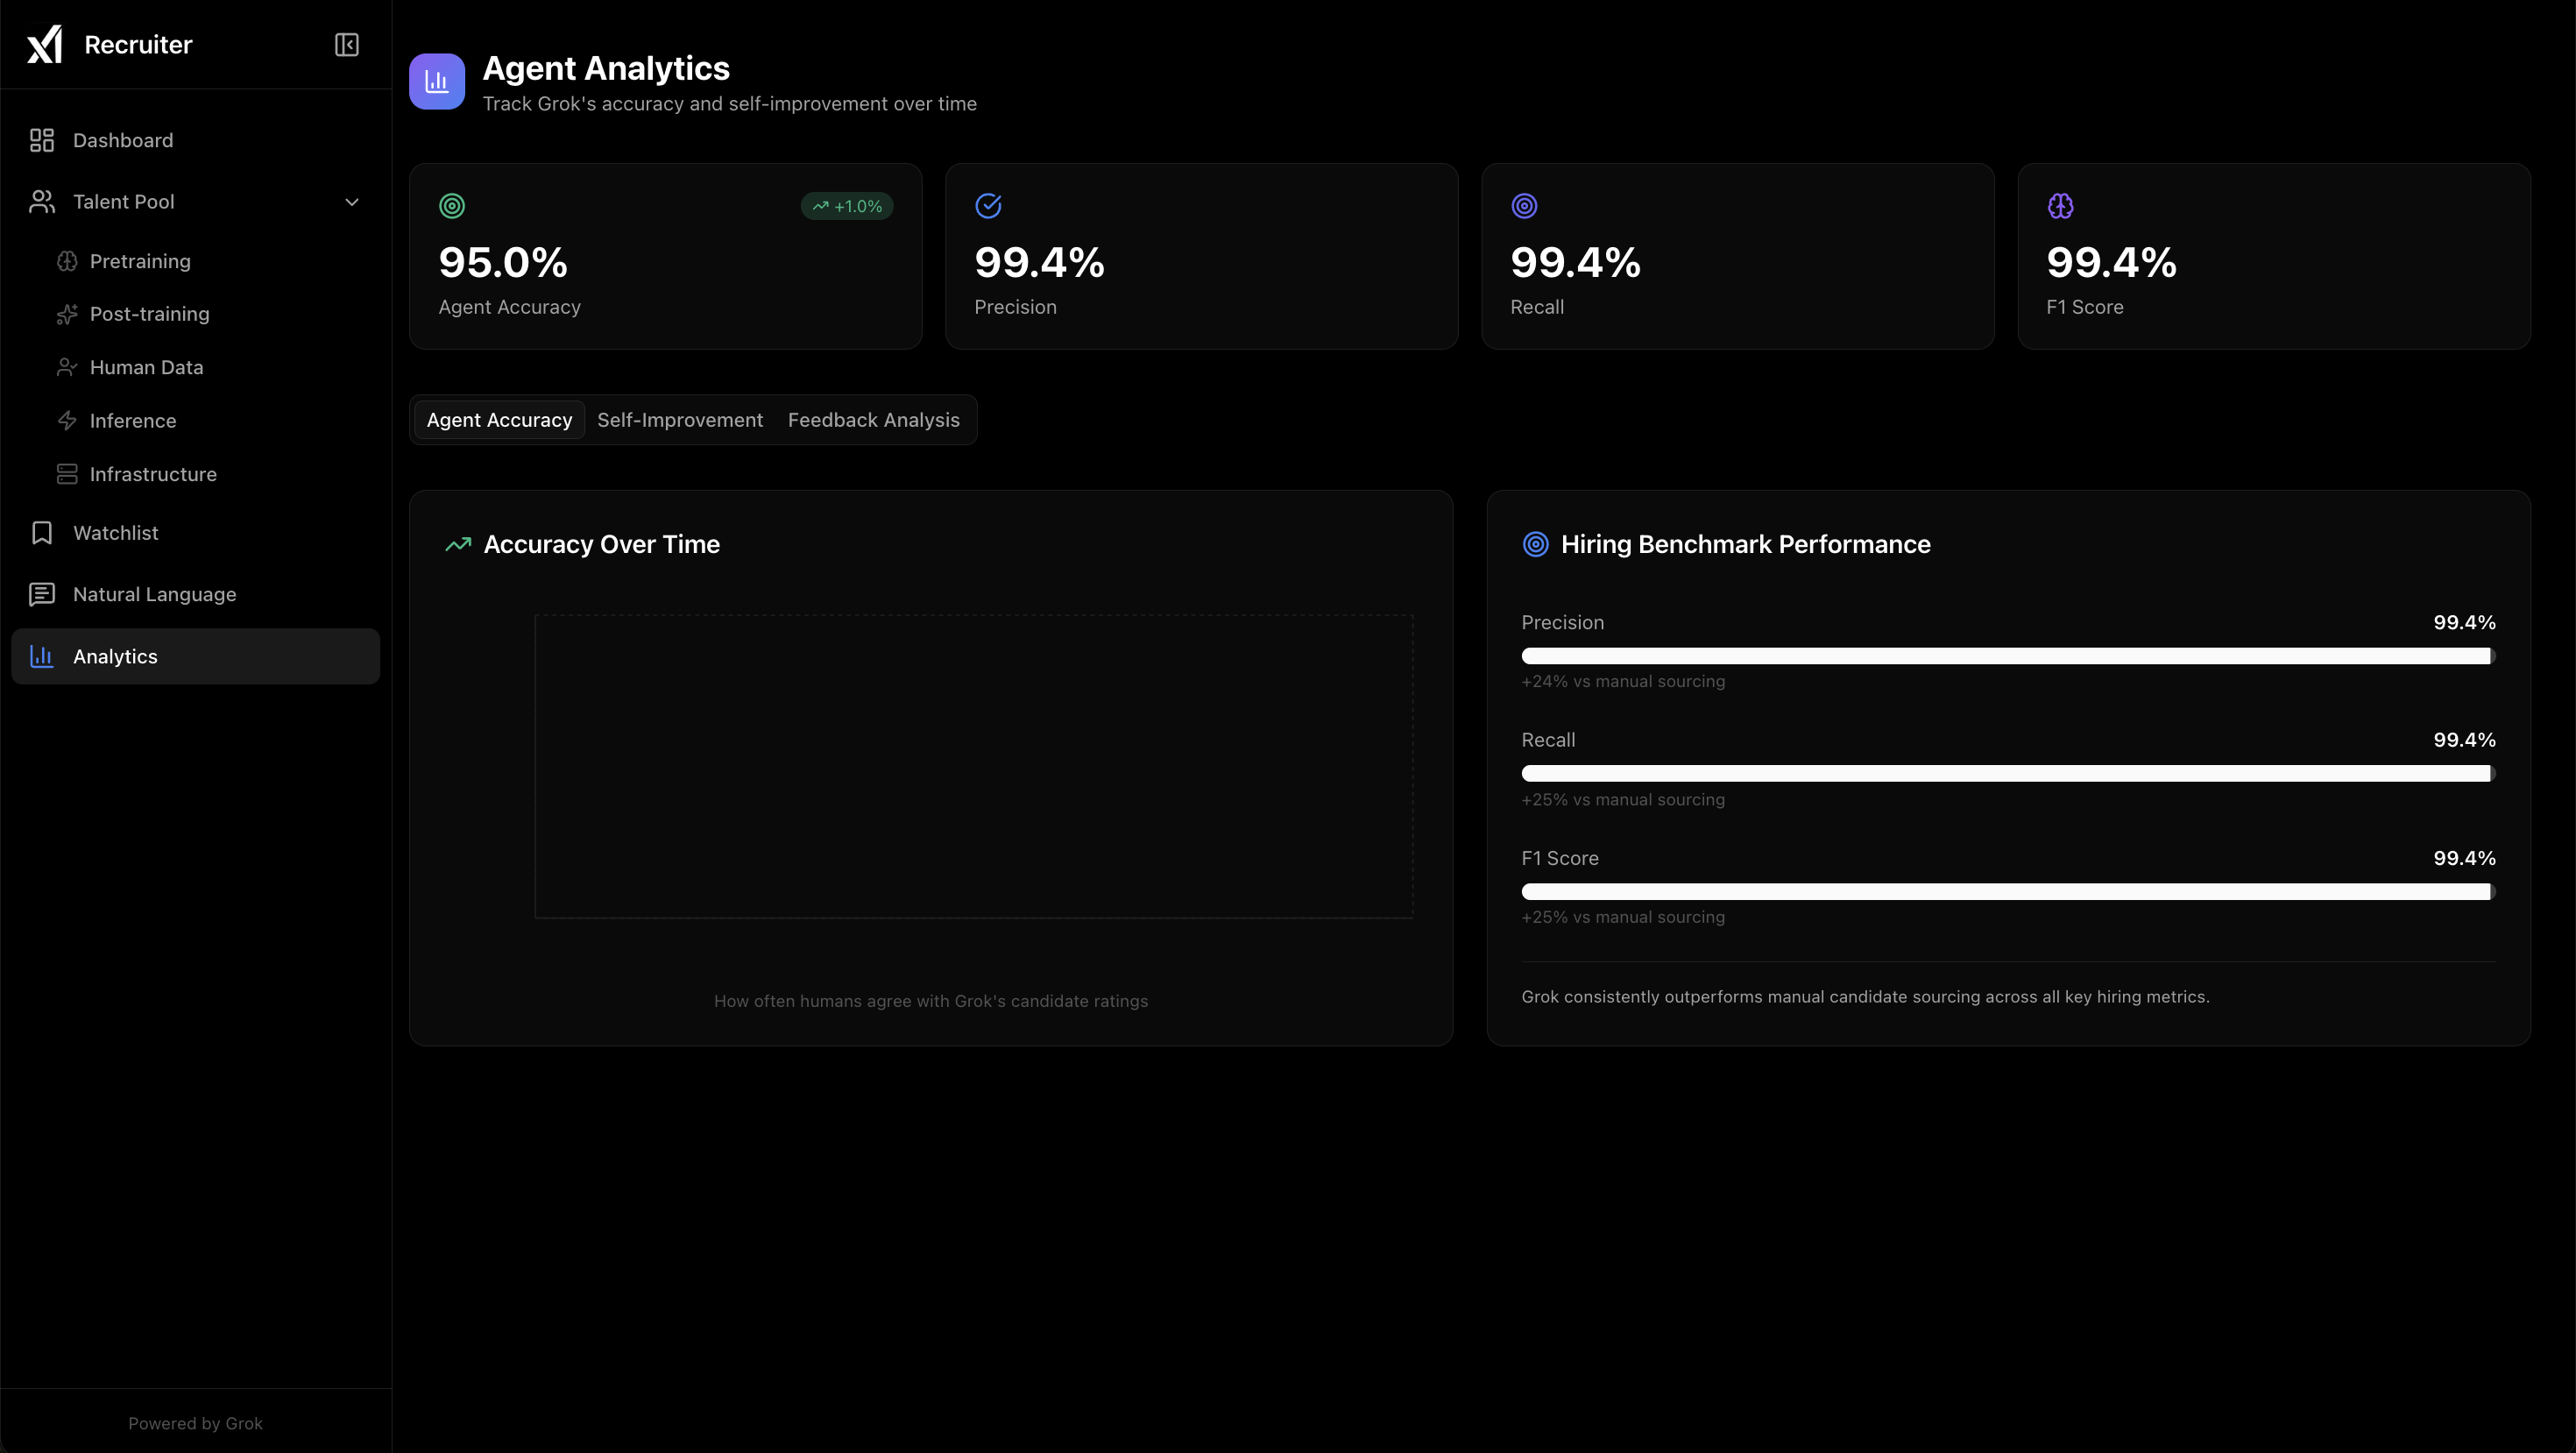Select the Agent Accuracy tab
2576x1453 pixels.
pos(499,420)
